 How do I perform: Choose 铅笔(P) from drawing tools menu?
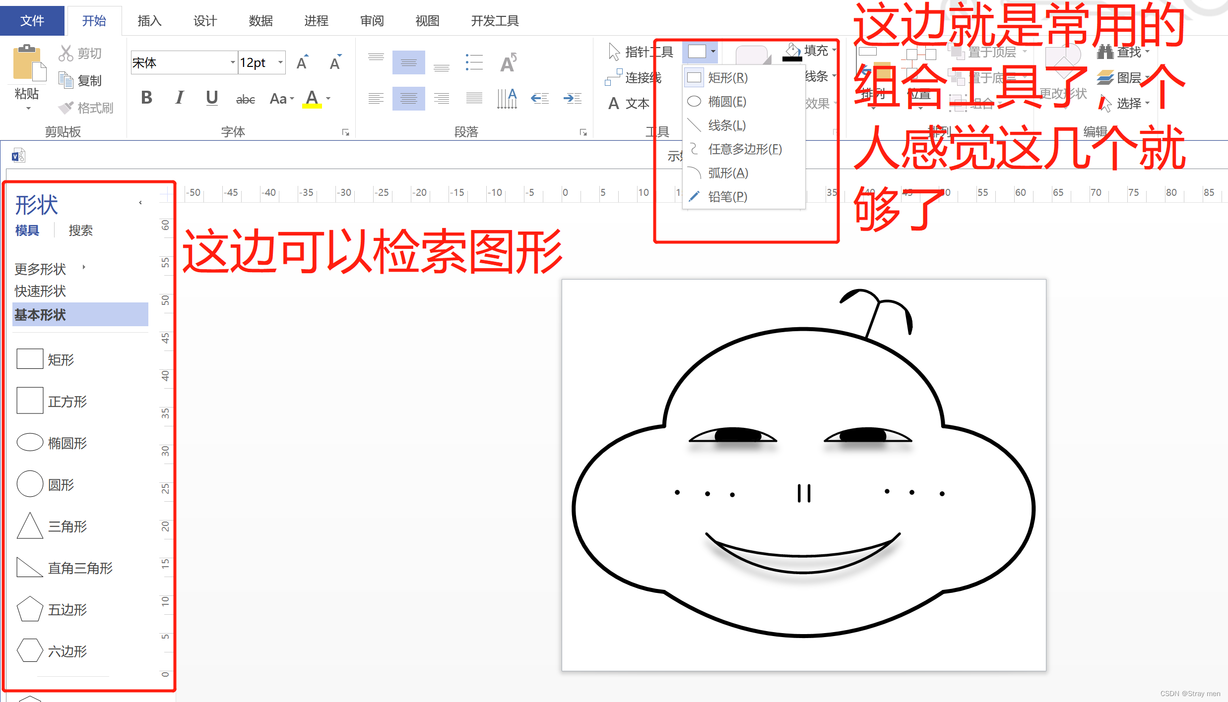pyautogui.click(x=743, y=196)
